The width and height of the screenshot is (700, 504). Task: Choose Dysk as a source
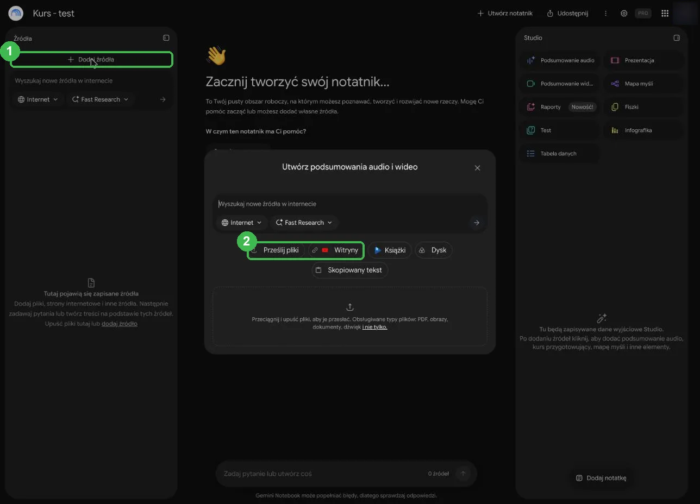tap(434, 250)
